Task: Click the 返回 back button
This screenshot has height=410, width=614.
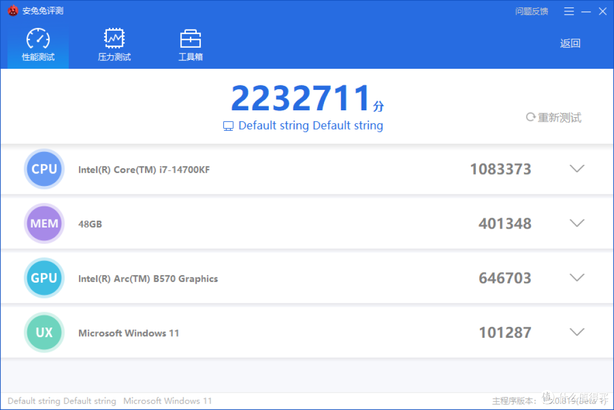Action: tap(570, 43)
